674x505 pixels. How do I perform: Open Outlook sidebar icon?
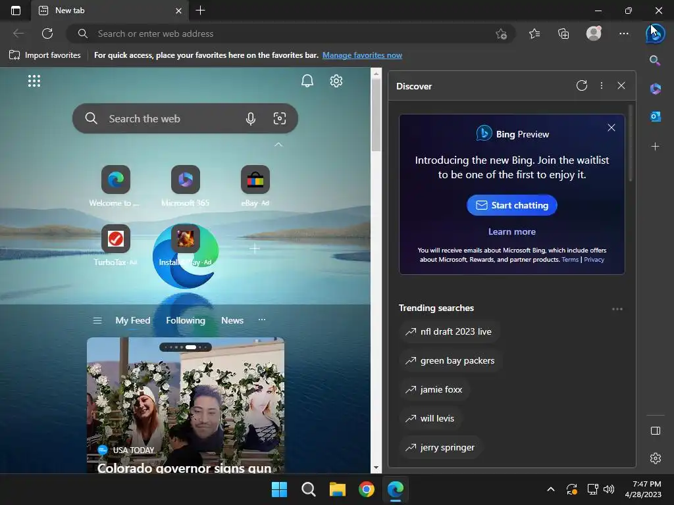[655, 116]
